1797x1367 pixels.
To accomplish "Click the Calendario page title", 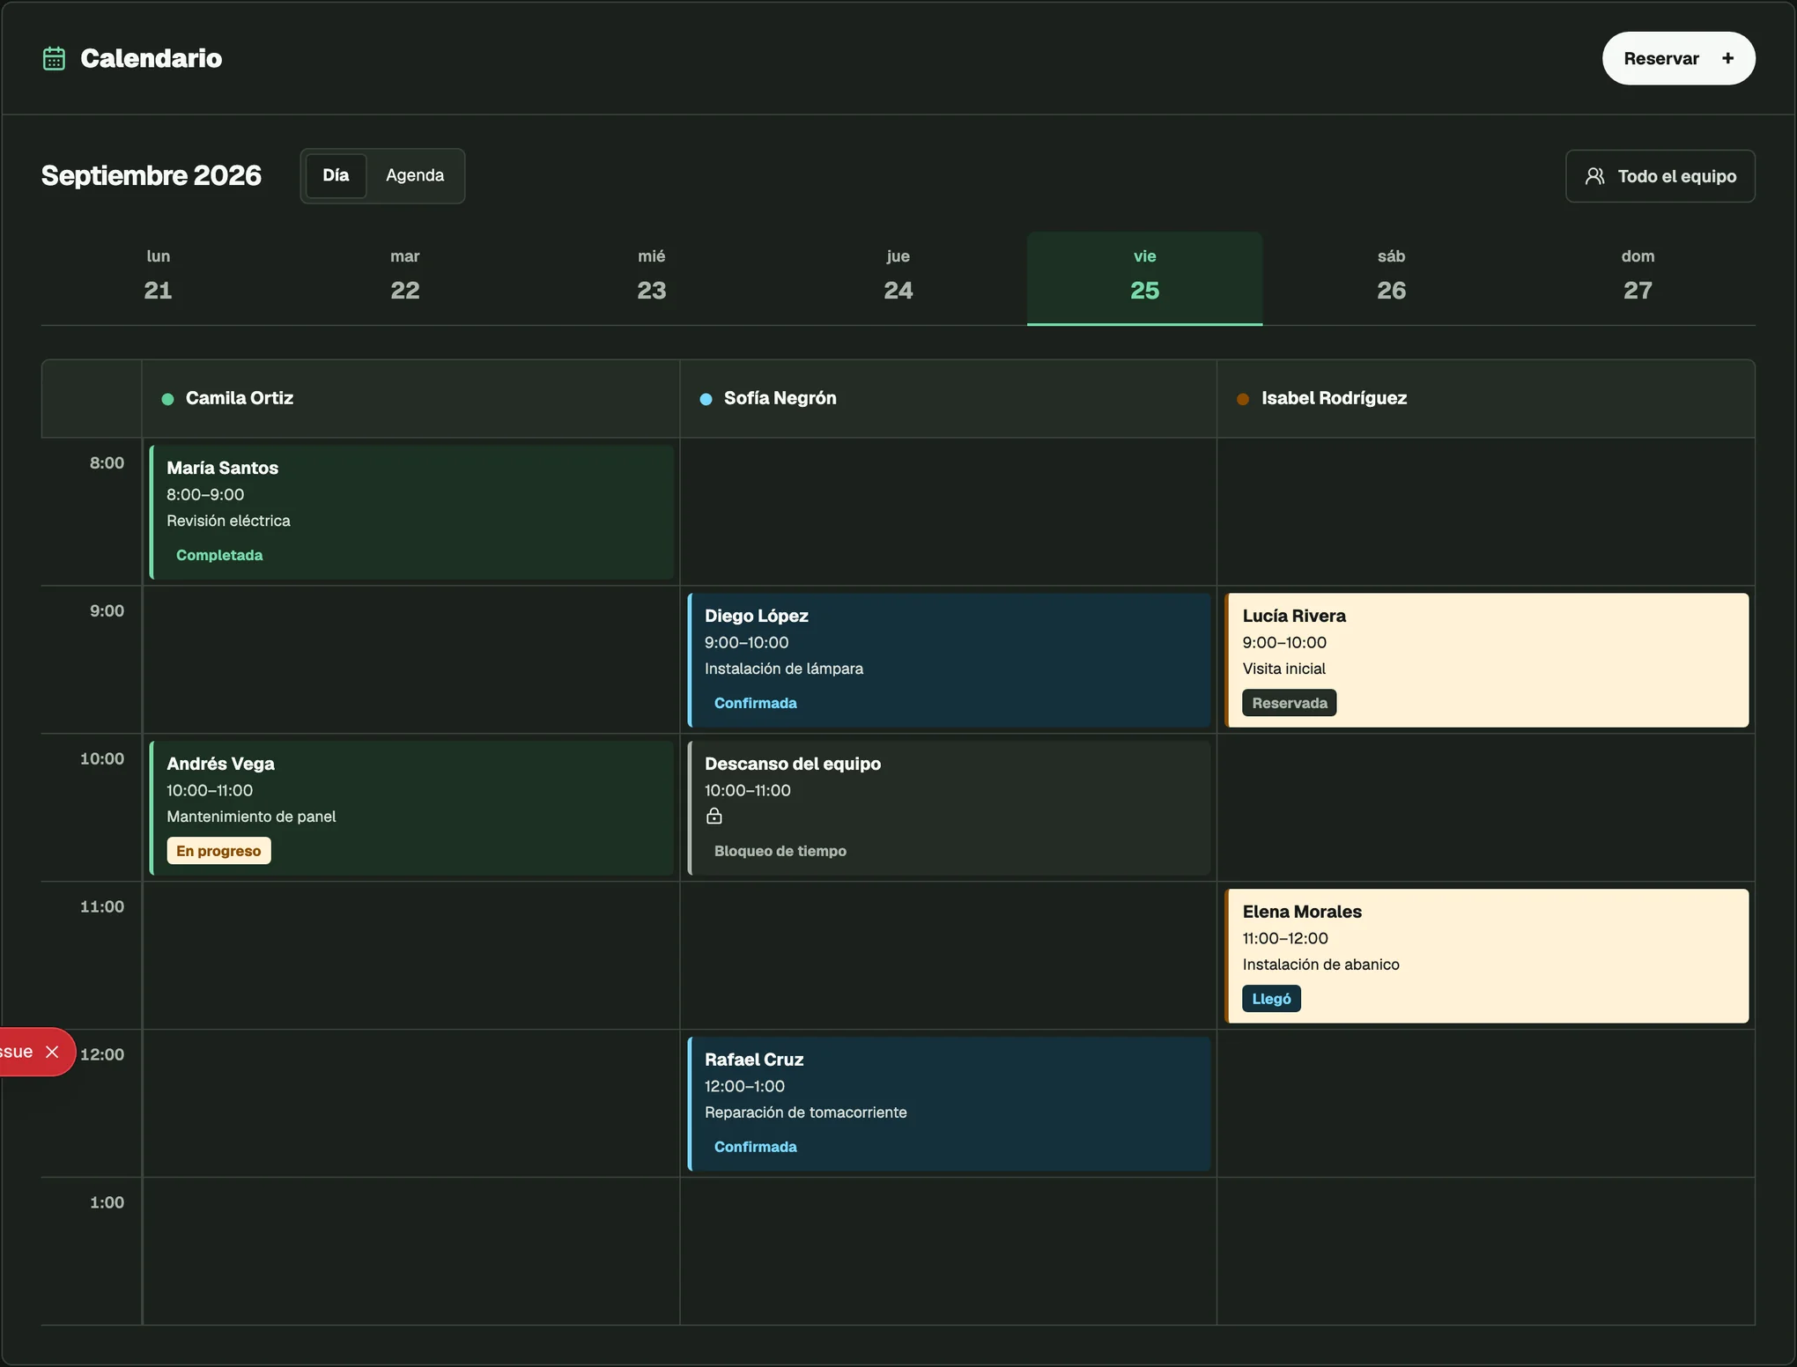I will pyautogui.click(x=152, y=58).
